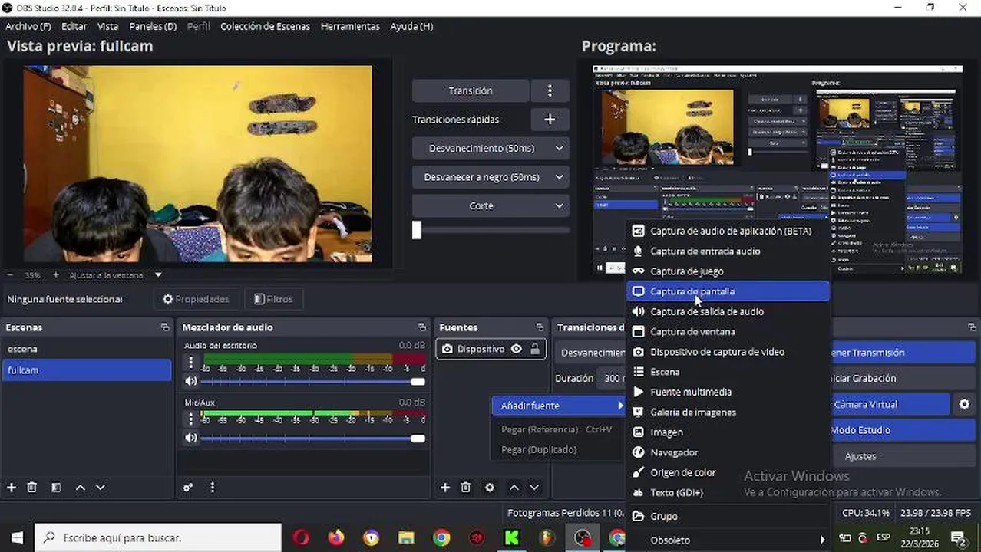Zoom out preview with minus icon

point(10,274)
